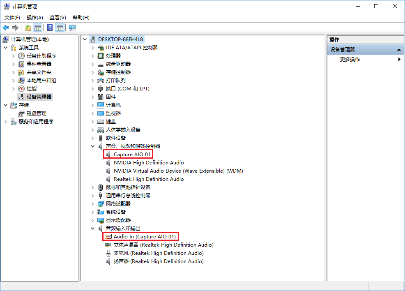Click Scan for hardware changes icon
The image size is (405, 291).
72,28
